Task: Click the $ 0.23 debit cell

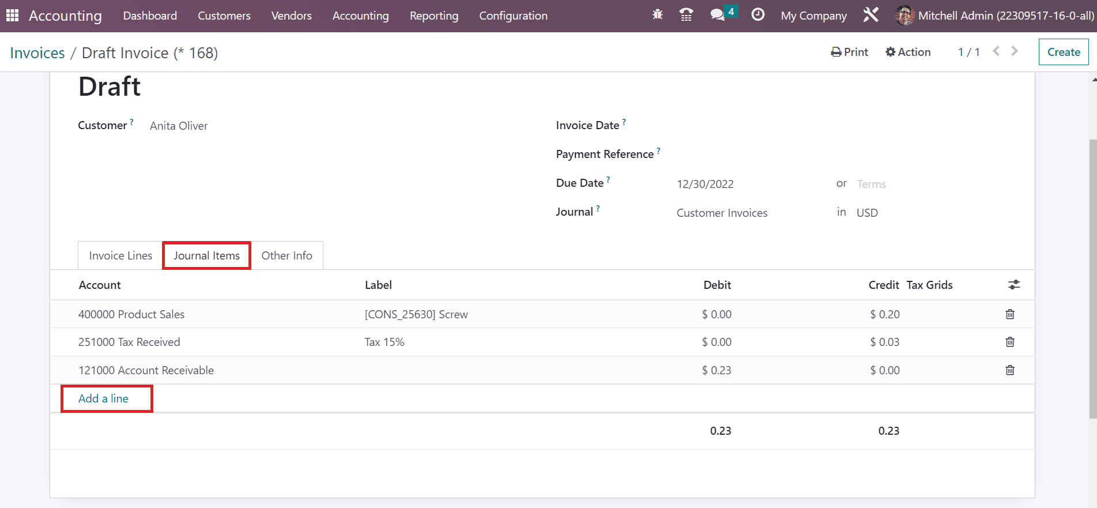Action: (x=717, y=370)
